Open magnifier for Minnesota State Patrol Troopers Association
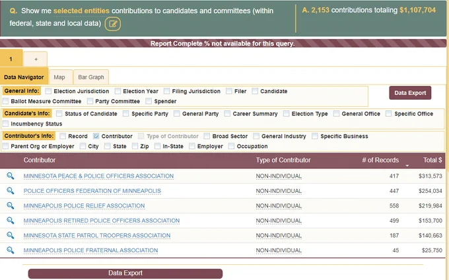The image size is (449, 280). (x=11, y=235)
